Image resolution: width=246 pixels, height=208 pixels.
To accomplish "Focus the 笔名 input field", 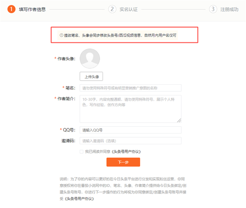I will point(130,88).
